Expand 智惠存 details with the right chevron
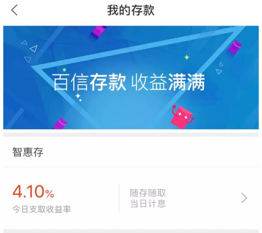Image resolution: width=262 pixels, height=233 pixels. (244, 198)
